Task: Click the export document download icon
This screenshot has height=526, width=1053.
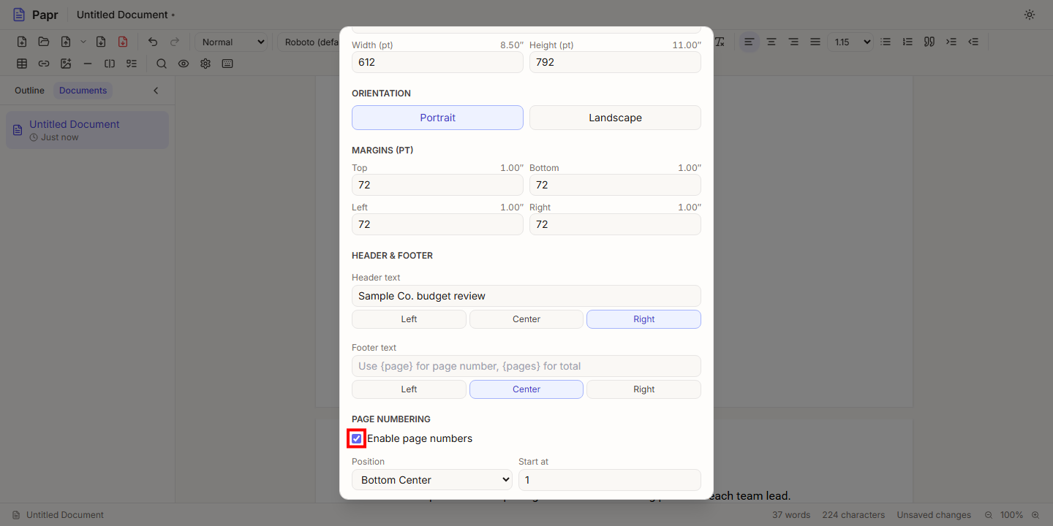Action: (101, 42)
